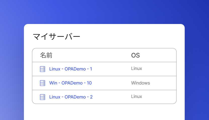Viewport: 209px width, 120px height.
Task: Click the バー ending of the page title
Action: point(73,36)
